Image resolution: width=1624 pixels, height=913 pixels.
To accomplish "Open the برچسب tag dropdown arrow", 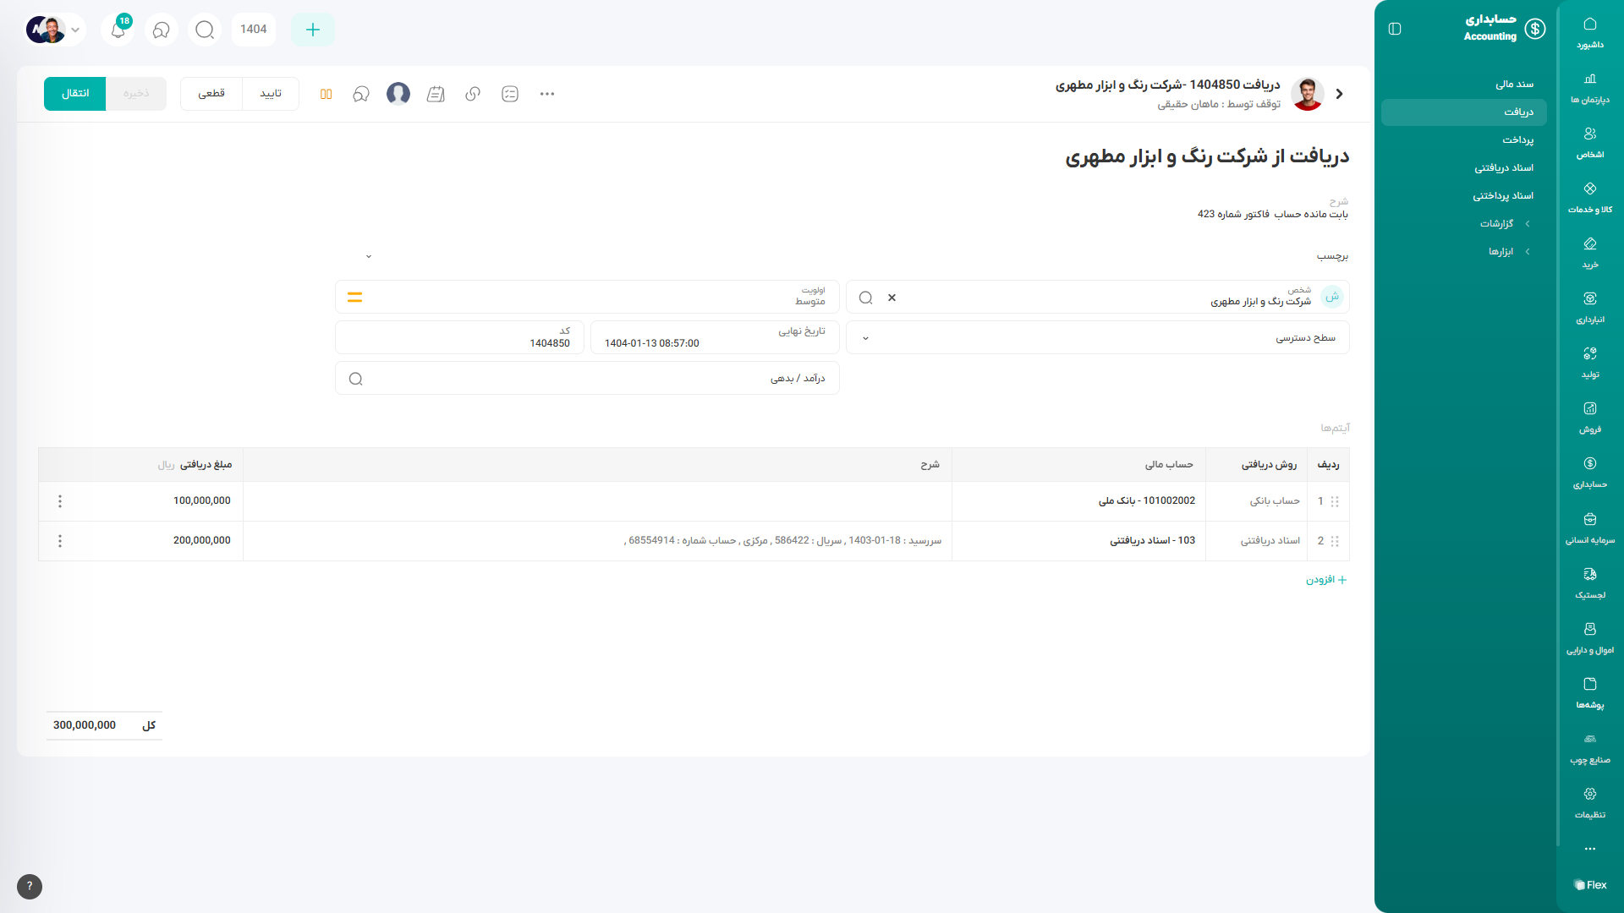I will pyautogui.click(x=369, y=256).
